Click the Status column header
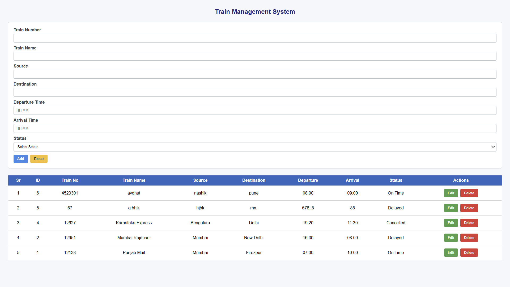The height and width of the screenshot is (287, 510). (x=396, y=180)
